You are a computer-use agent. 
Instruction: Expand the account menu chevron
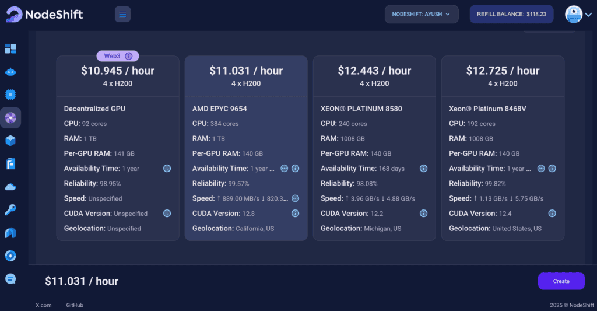click(589, 15)
